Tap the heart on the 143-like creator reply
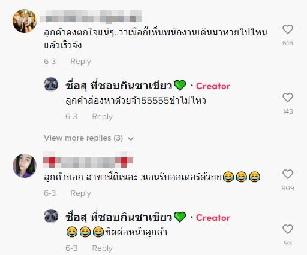The image size is (307, 255). pyautogui.click(x=288, y=98)
